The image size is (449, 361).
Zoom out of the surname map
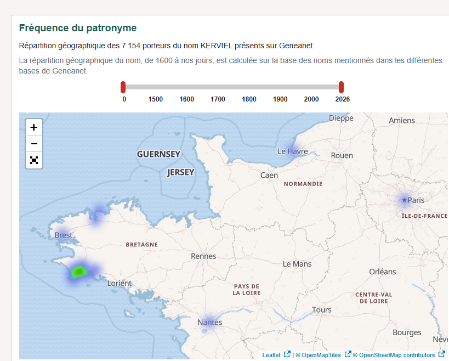click(x=34, y=144)
